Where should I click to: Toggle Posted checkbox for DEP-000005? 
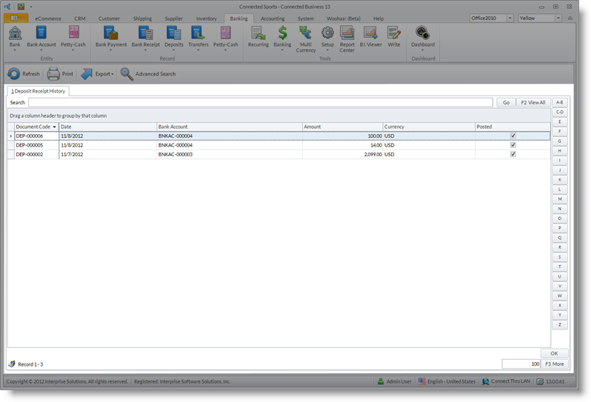(x=512, y=145)
